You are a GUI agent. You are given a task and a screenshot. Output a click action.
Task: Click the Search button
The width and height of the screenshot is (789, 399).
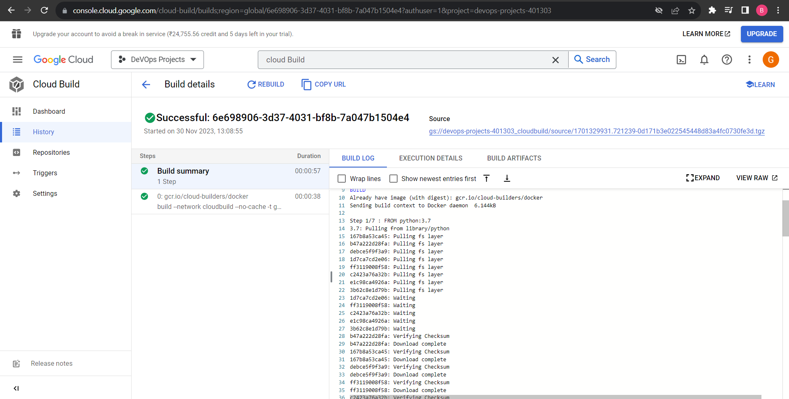[592, 60]
